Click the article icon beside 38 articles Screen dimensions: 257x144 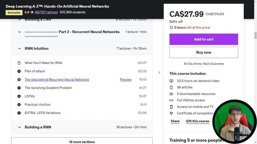click(171, 87)
